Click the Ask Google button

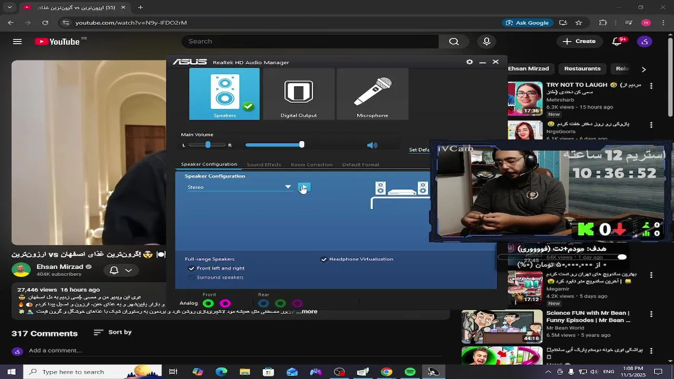(x=527, y=23)
